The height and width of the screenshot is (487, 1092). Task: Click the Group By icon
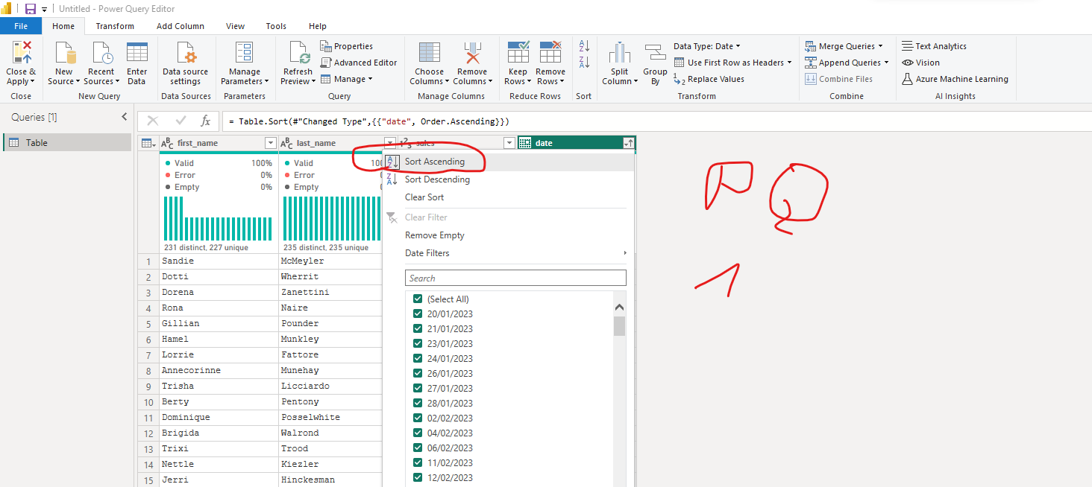(x=655, y=54)
